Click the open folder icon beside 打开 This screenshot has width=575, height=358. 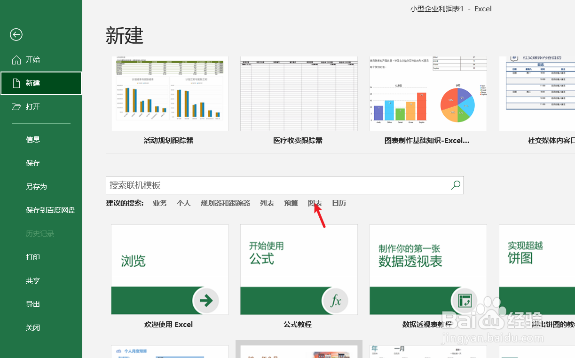[x=16, y=107]
